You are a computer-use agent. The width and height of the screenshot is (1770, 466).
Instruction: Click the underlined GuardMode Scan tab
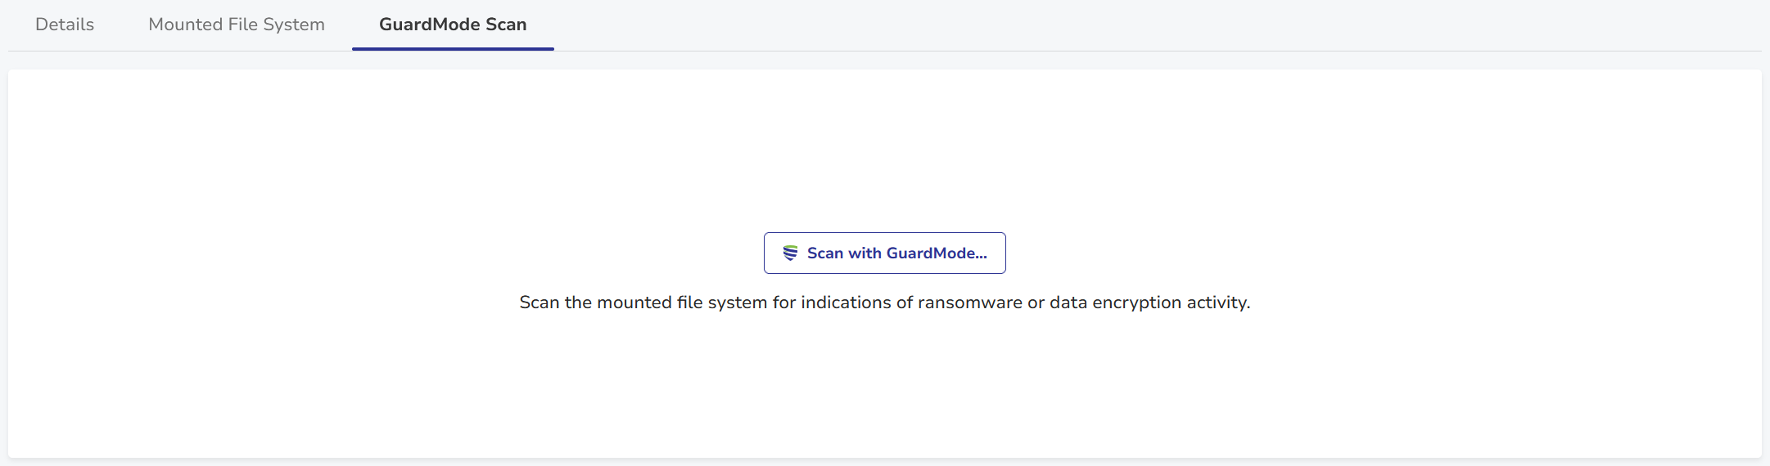[x=453, y=25]
